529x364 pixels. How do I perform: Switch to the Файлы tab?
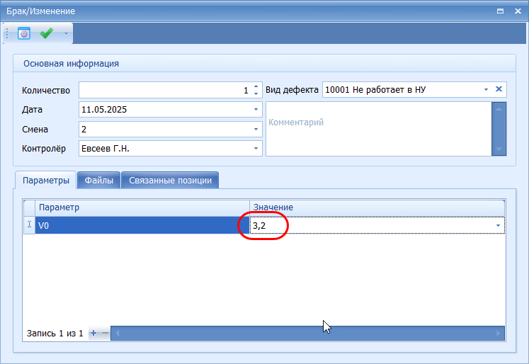[99, 180]
